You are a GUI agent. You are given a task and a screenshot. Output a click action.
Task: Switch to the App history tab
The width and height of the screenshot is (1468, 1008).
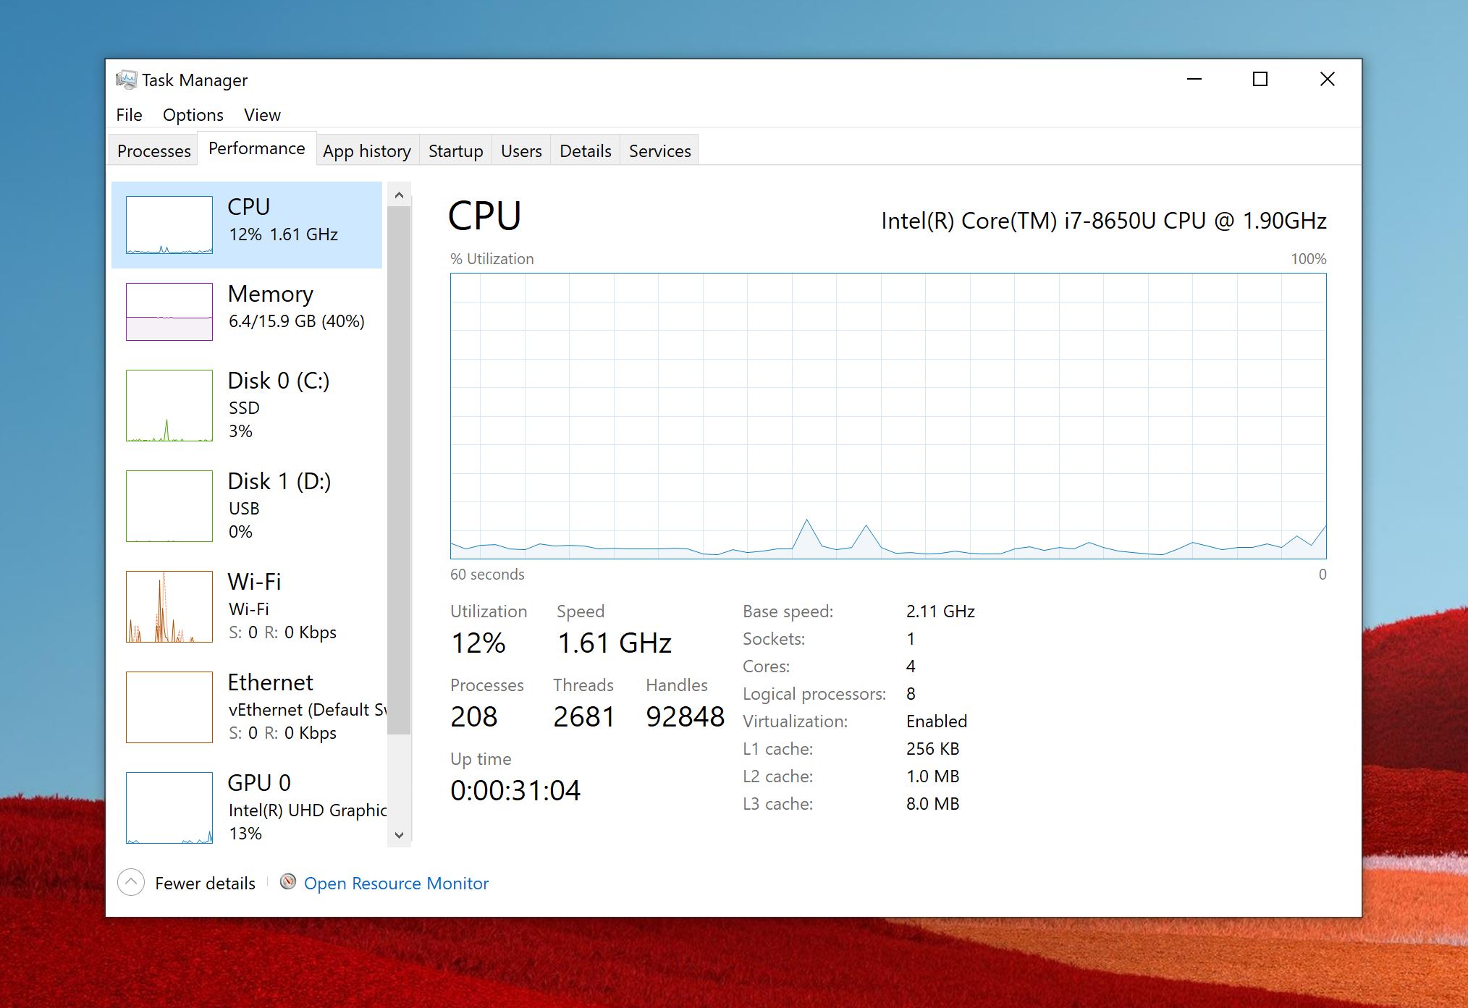pyautogui.click(x=367, y=151)
